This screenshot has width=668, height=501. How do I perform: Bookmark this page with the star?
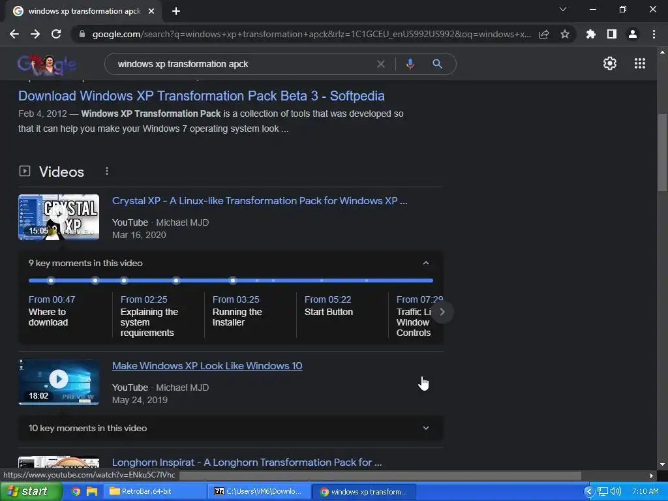564,34
